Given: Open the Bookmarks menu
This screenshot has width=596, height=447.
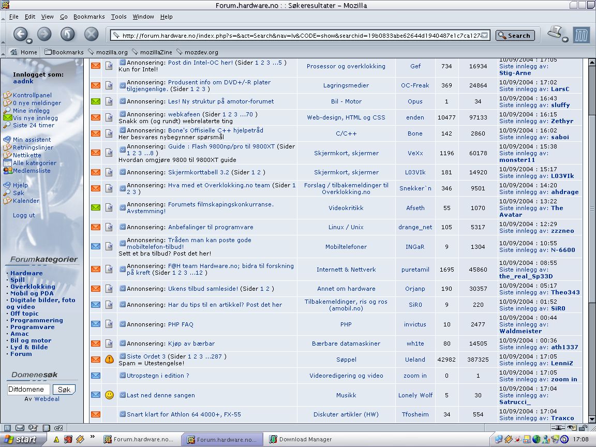Looking at the screenshot, I should [x=89, y=17].
